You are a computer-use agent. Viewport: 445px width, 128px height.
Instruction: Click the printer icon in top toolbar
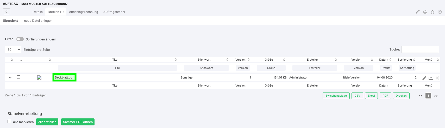425,12
